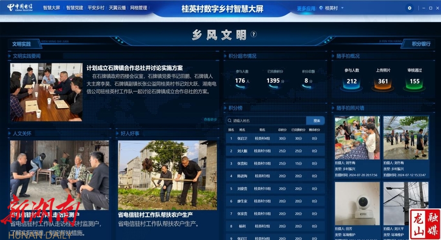Expand the 桂英村 village dropdown arrow

coord(342,8)
